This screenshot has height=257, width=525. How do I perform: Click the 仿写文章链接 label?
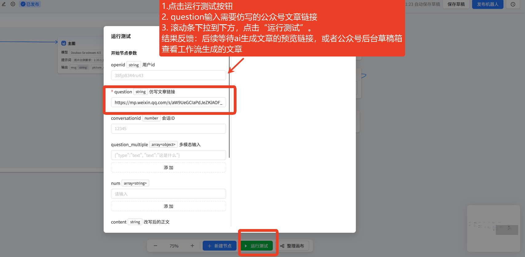[x=162, y=92]
